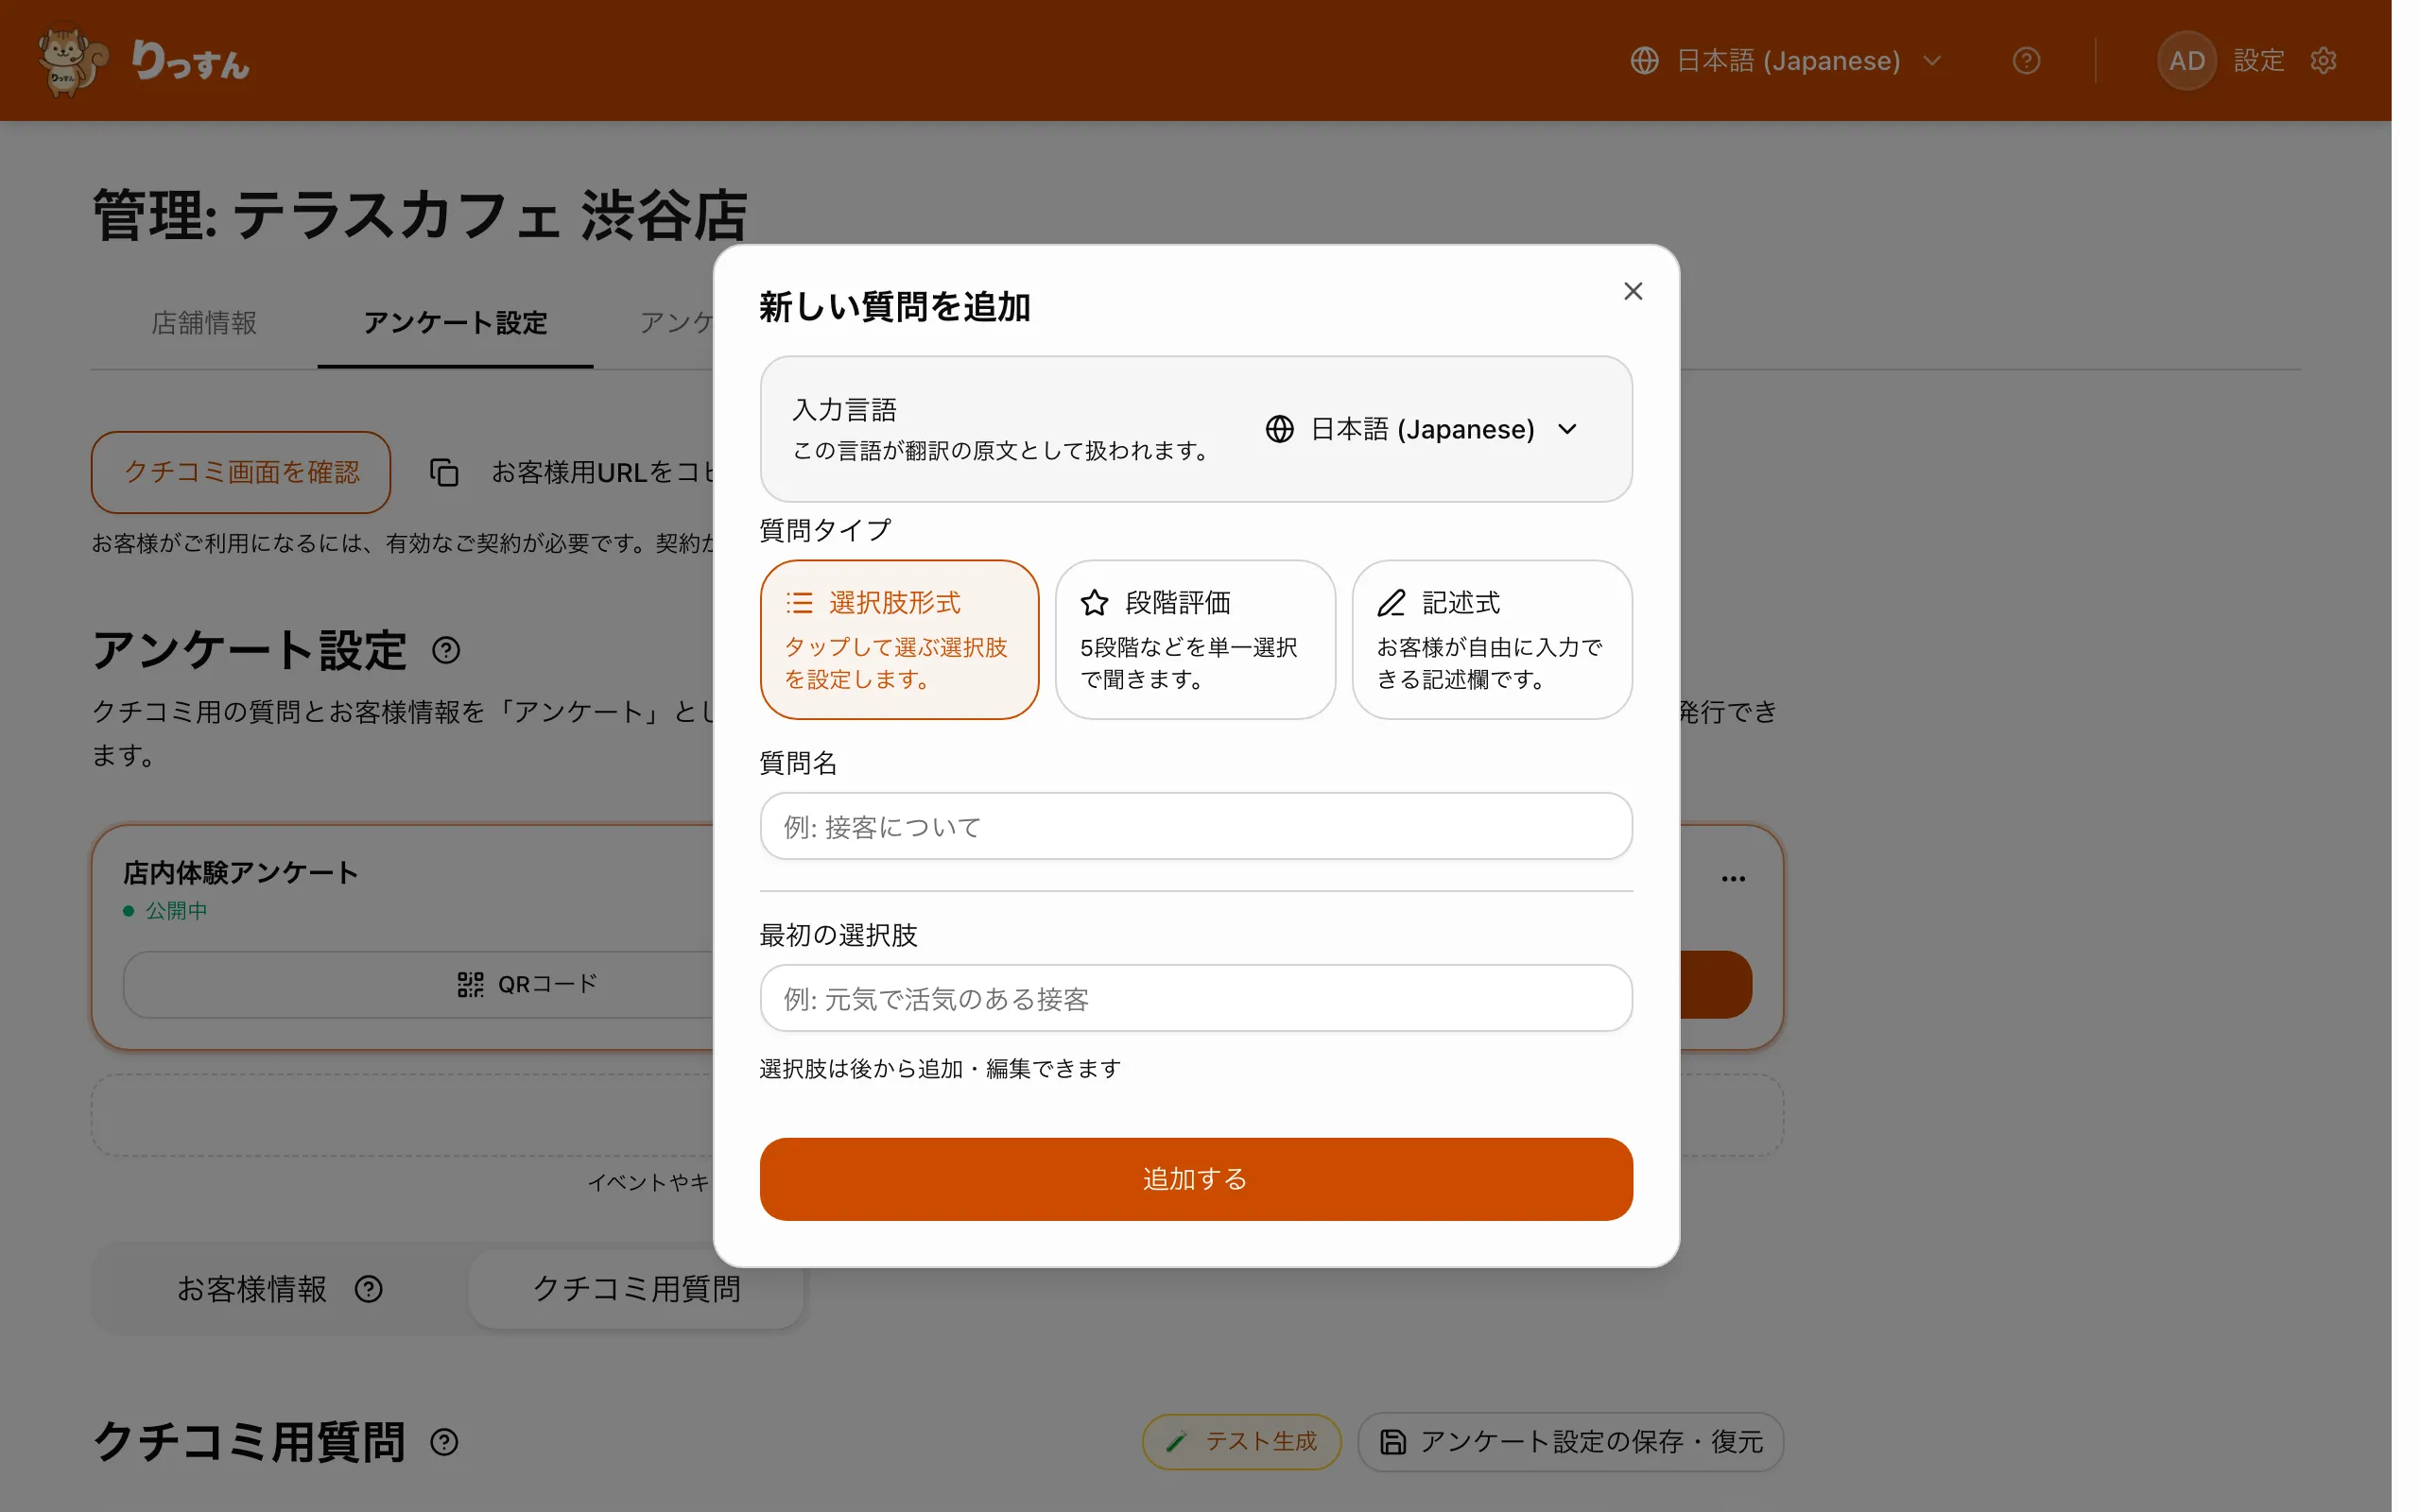Click the AD user avatar

point(2187,61)
